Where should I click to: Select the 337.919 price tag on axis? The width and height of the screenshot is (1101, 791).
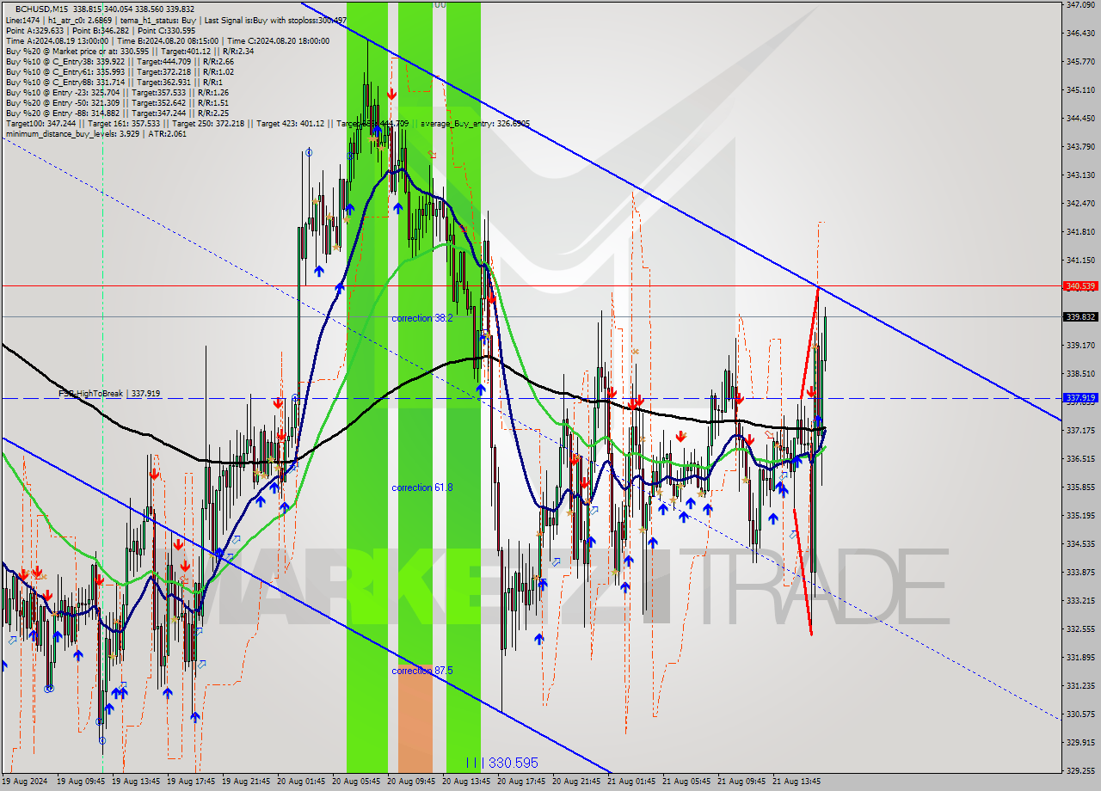[x=1080, y=398]
